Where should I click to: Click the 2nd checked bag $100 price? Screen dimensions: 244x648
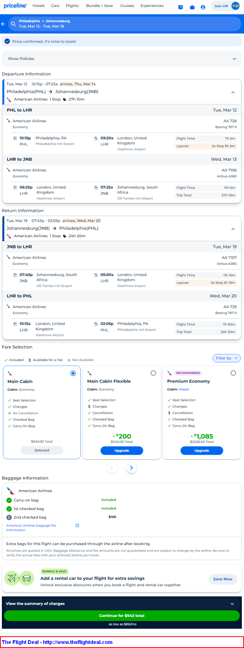[x=112, y=517]
